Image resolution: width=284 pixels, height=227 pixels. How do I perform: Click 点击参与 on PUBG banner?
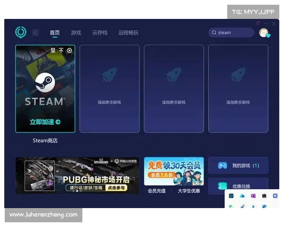coord(116,188)
